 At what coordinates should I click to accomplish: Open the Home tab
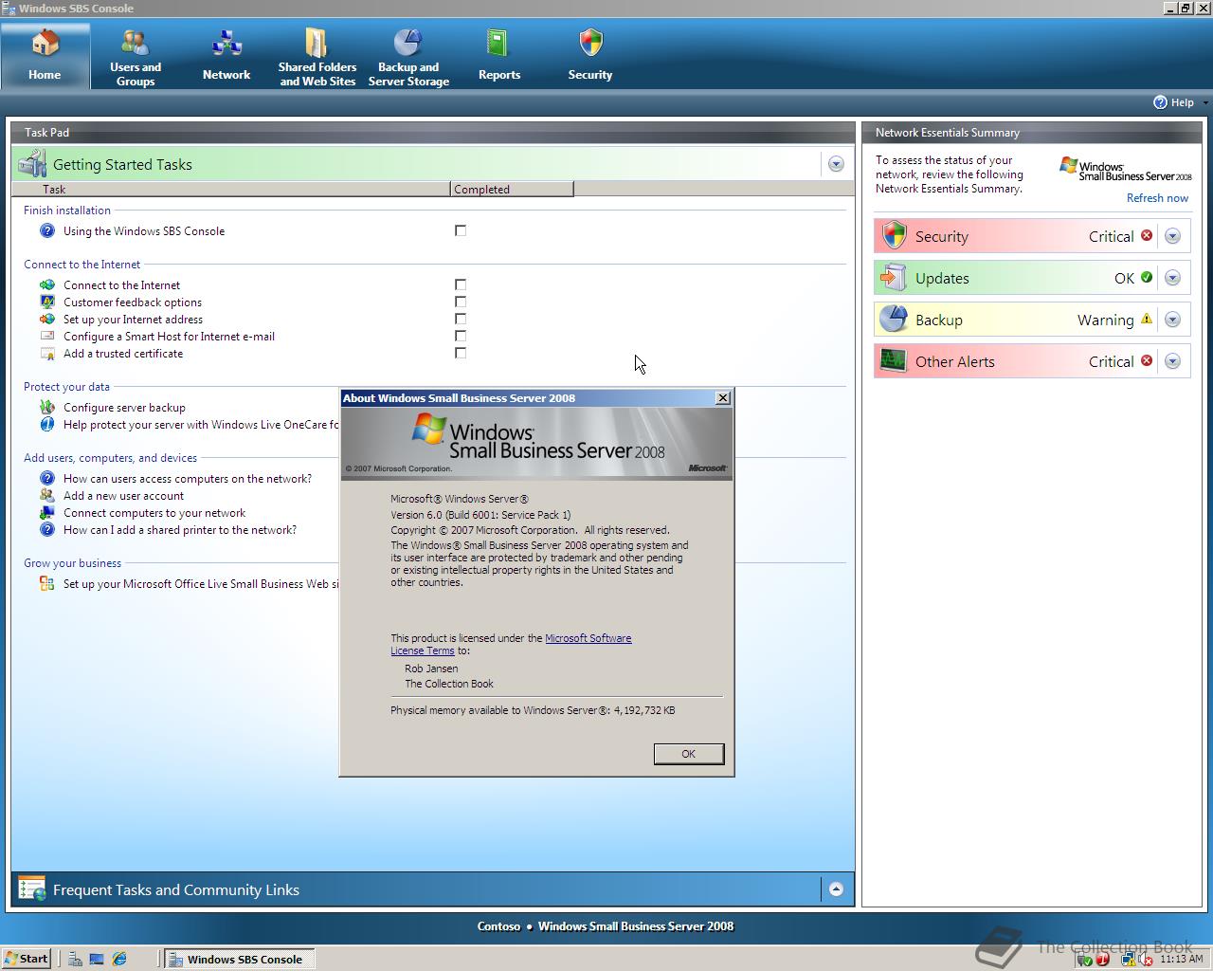(45, 56)
